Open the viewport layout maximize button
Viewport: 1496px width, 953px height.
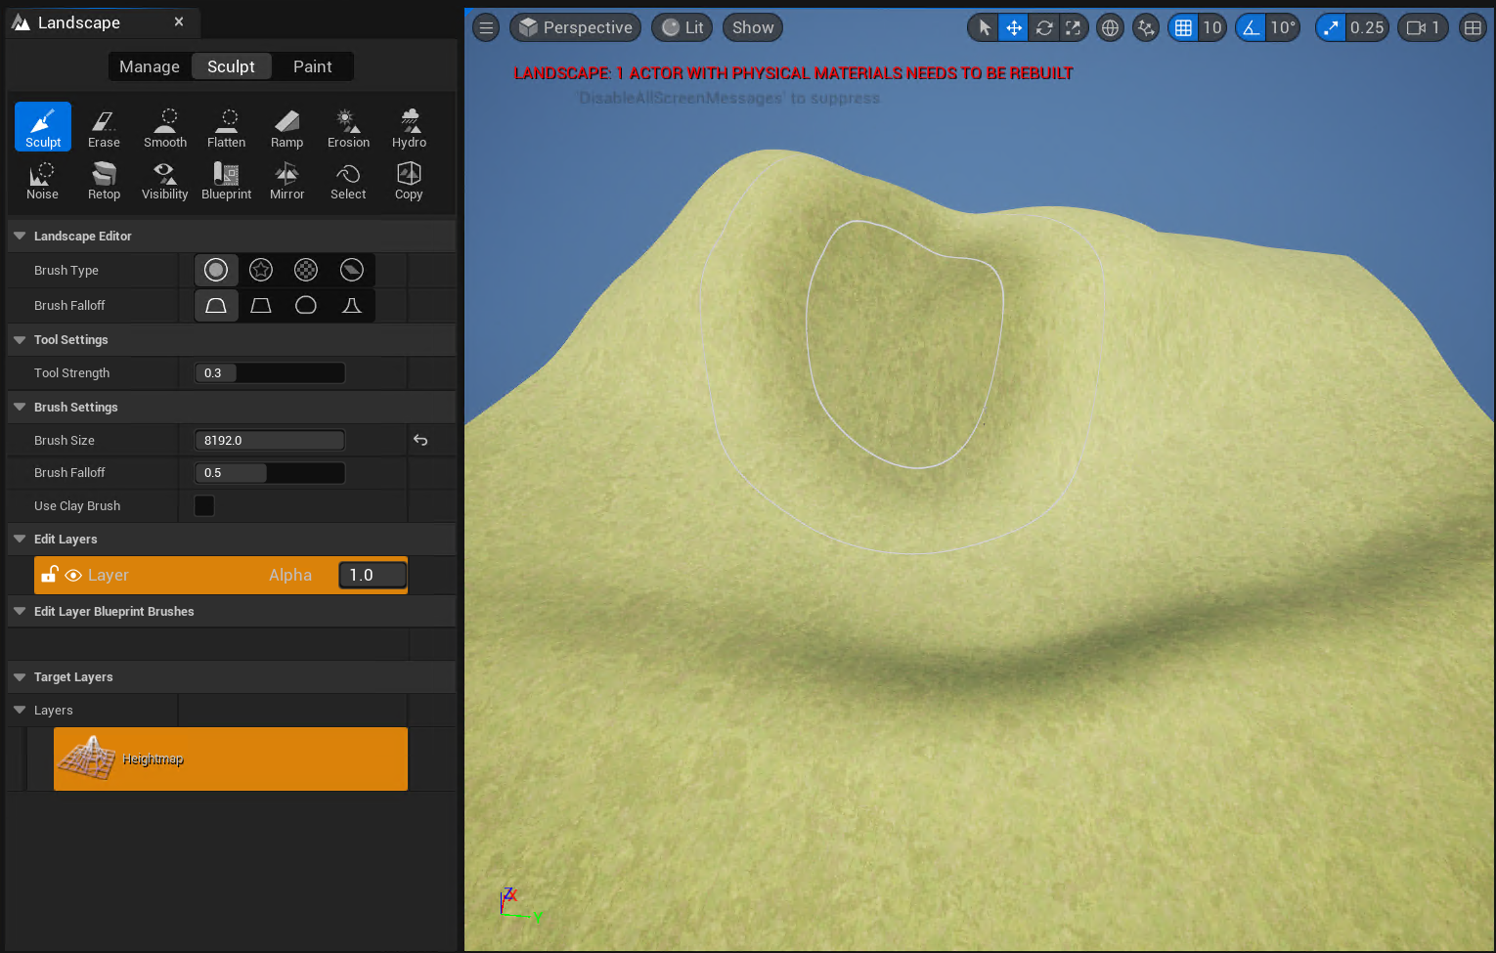point(1473,27)
